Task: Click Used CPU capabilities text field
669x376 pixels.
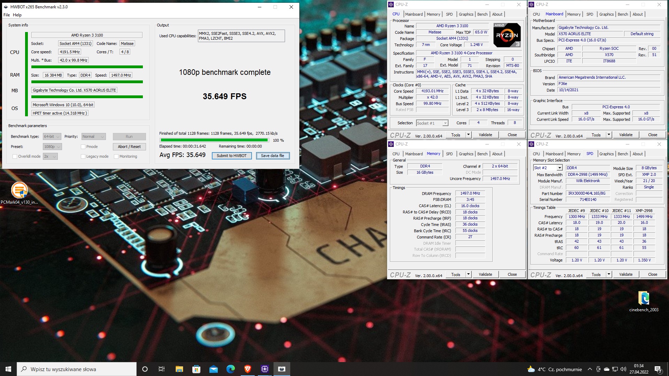Action: tap(241, 36)
